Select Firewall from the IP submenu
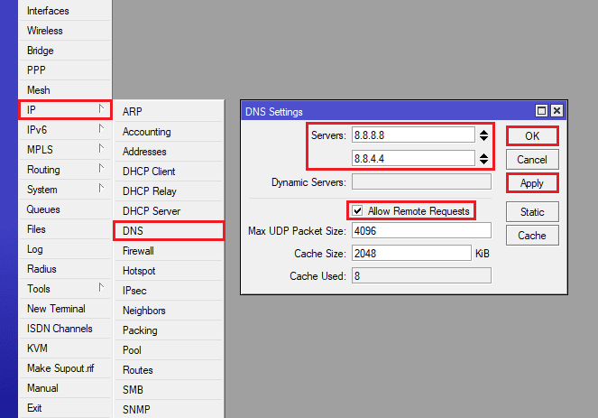The image size is (598, 418). tap(169, 251)
